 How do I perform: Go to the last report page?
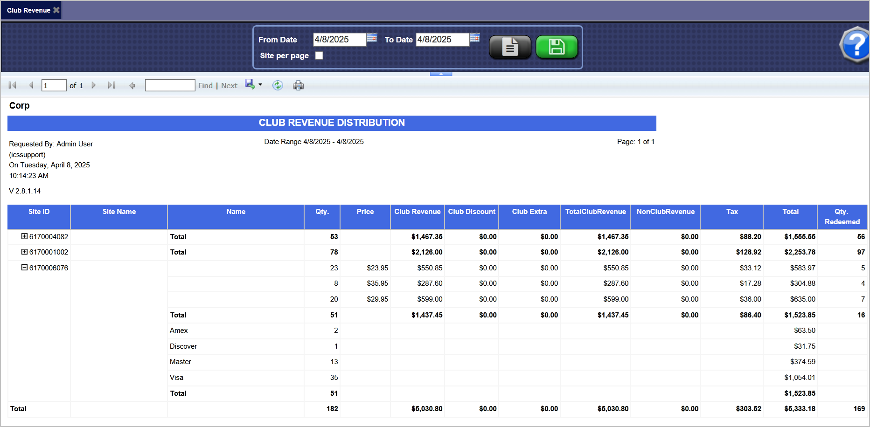(111, 85)
